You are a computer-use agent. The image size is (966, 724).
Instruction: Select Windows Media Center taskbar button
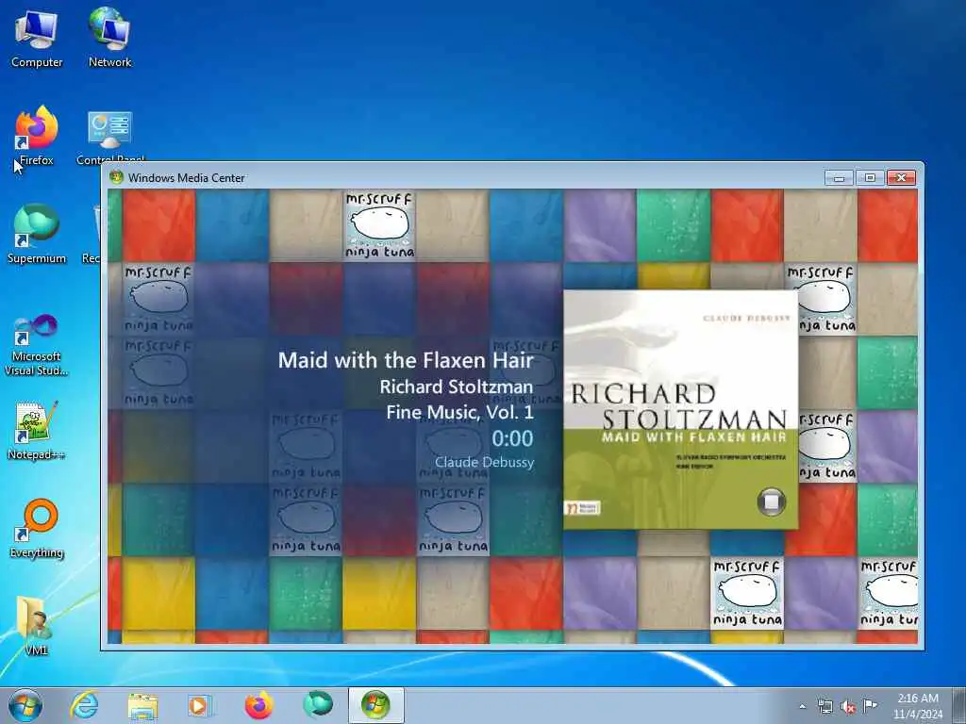375,705
